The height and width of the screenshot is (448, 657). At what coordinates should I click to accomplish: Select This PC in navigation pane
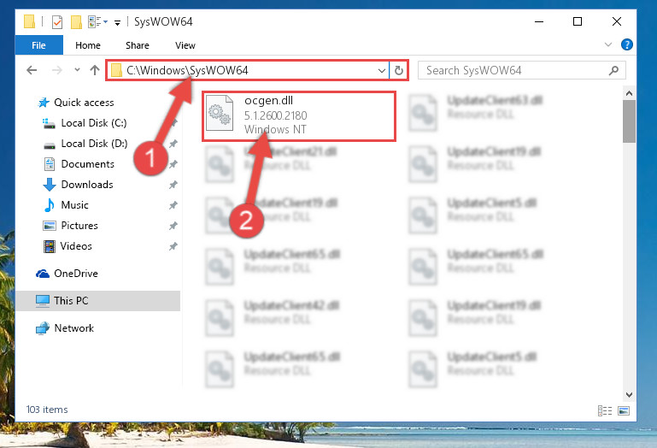[x=98, y=301]
